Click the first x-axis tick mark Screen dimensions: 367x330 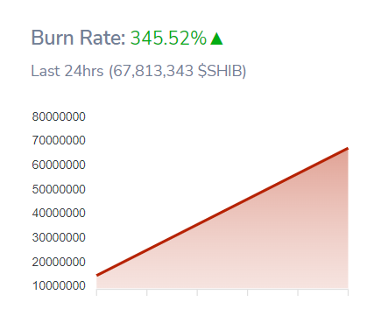click(x=96, y=292)
